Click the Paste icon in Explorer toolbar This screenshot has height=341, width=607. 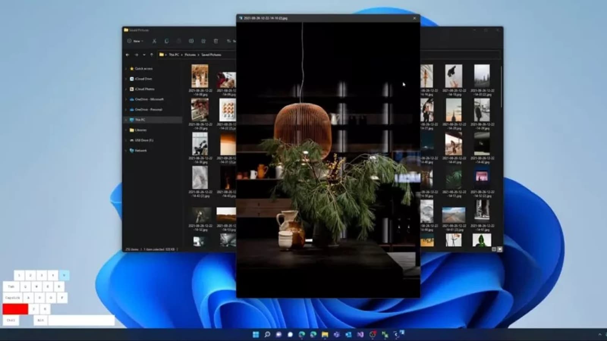179,41
